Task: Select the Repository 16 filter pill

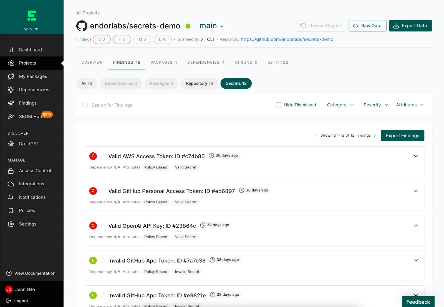Action: tap(200, 83)
